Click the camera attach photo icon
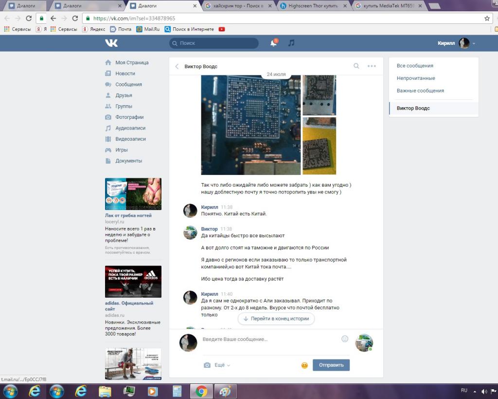Viewport: 498px width, 399px height. pyautogui.click(x=207, y=365)
